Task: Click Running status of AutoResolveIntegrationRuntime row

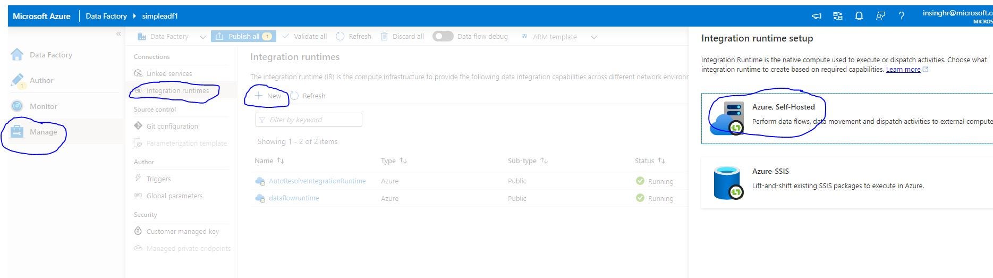Action: tap(655, 181)
